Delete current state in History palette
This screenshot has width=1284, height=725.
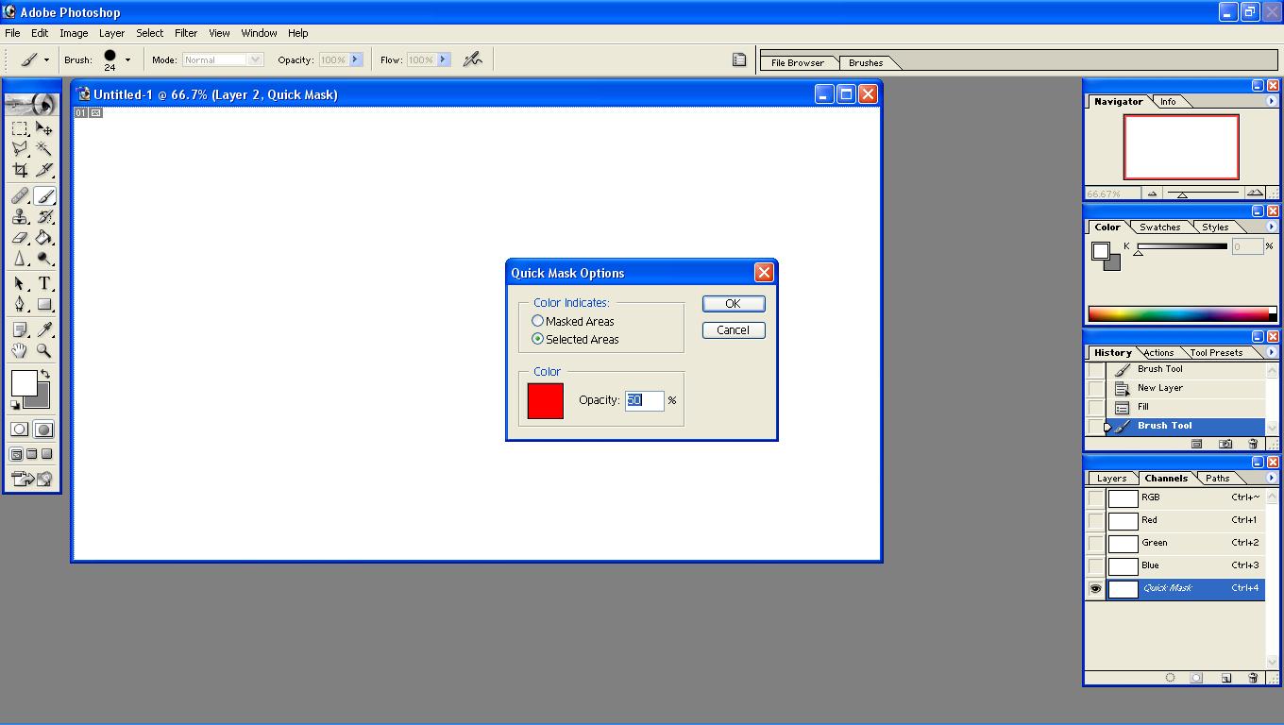pyautogui.click(x=1253, y=444)
